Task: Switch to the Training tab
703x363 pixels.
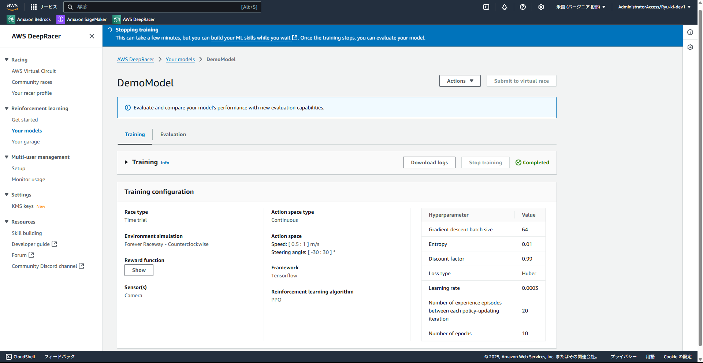Action: (135, 134)
